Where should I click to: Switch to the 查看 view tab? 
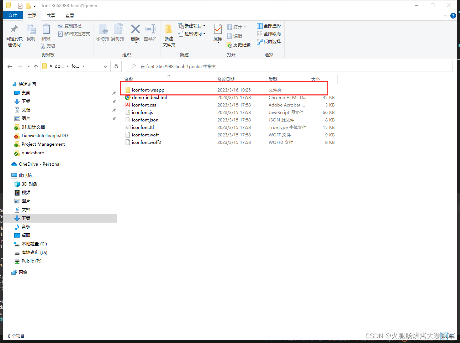point(70,15)
